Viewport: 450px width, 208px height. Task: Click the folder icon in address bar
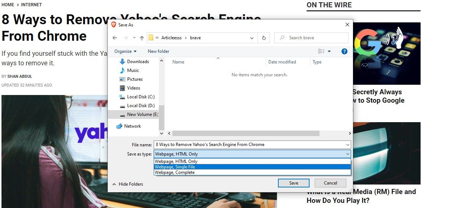pos(151,38)
